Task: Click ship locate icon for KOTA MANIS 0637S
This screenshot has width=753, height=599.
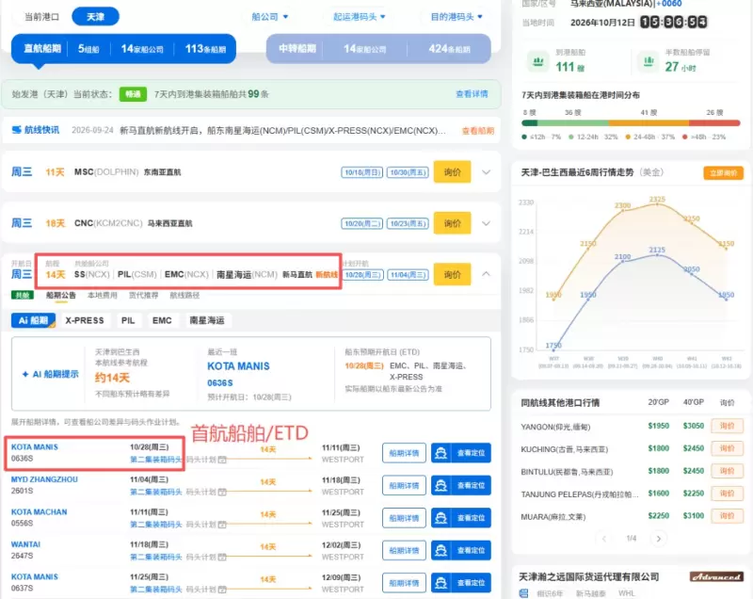Action: tap(441, 583)
